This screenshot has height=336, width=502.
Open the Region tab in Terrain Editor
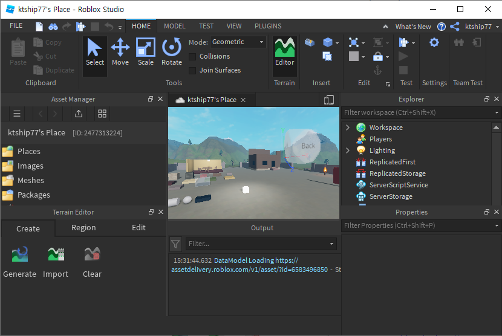click(x=83, y=227)
